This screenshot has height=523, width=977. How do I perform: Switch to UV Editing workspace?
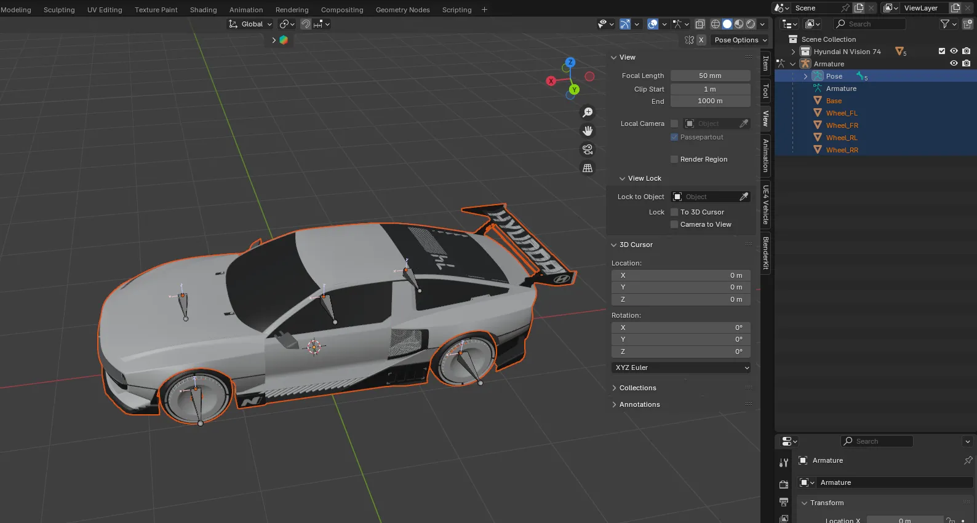pyautogui.click(x=105, y=10)
